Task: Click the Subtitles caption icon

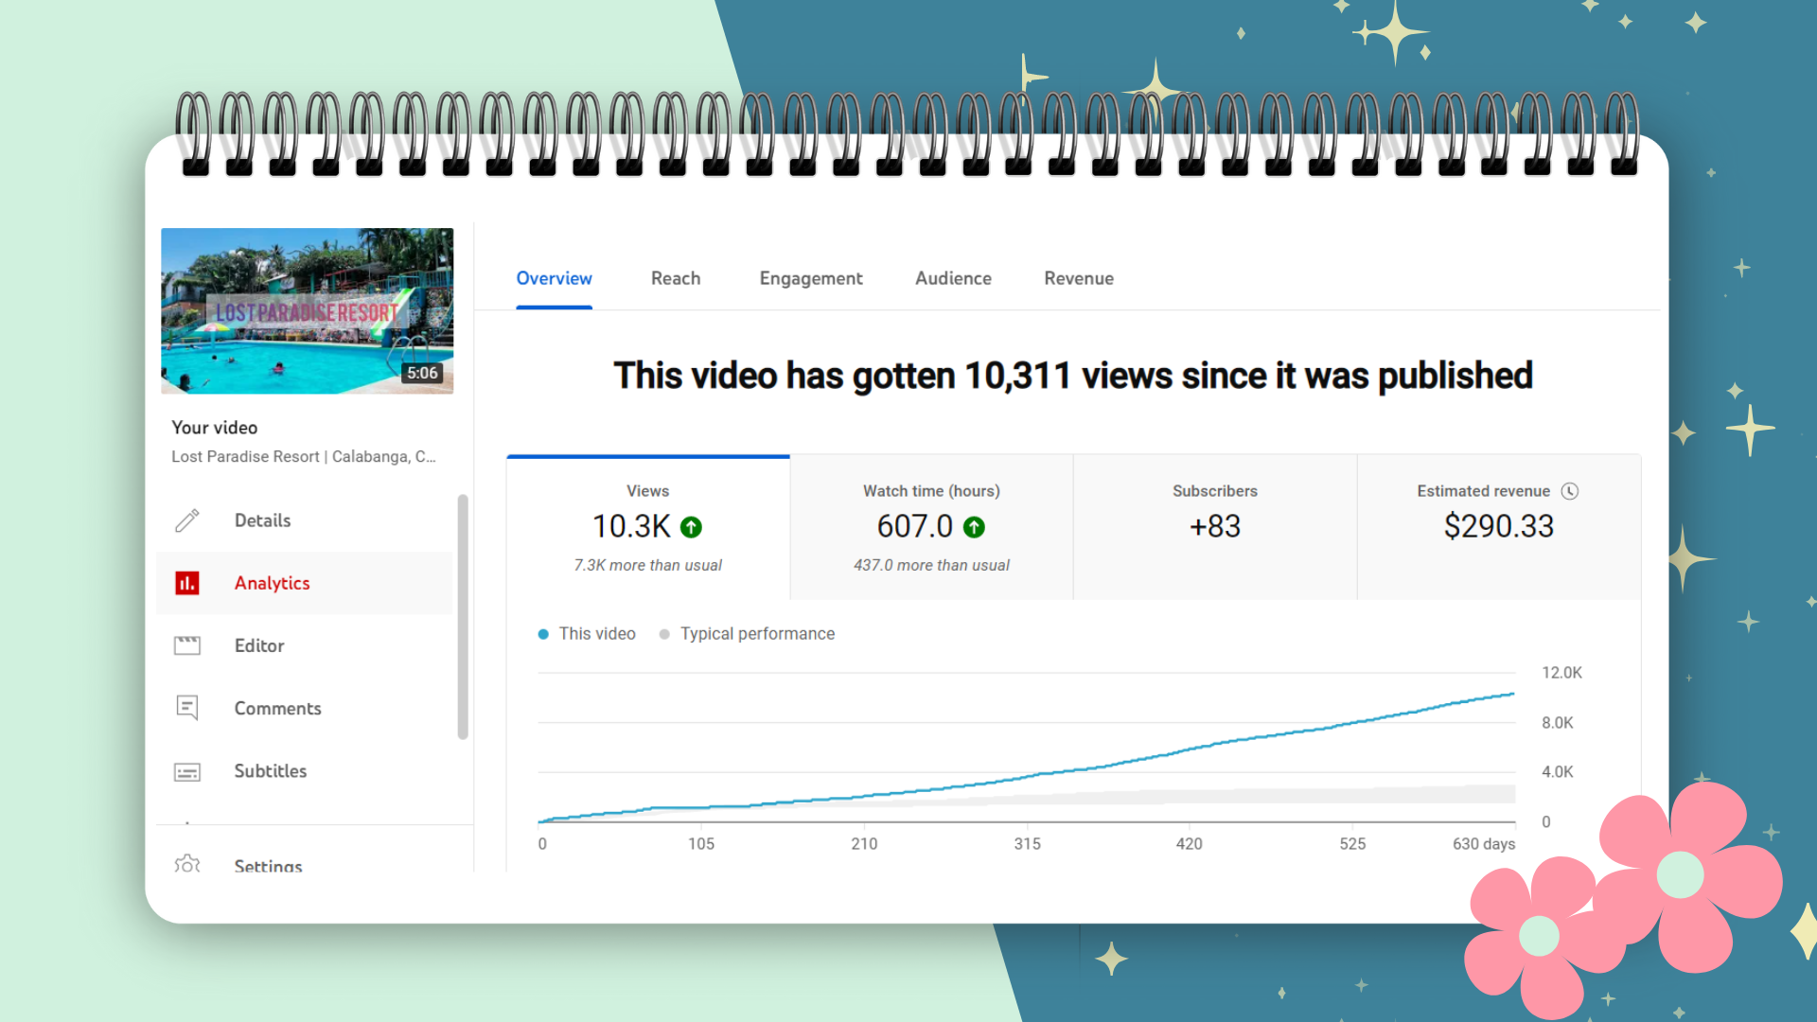Action: pyautogui.click(x=187, y=771)
